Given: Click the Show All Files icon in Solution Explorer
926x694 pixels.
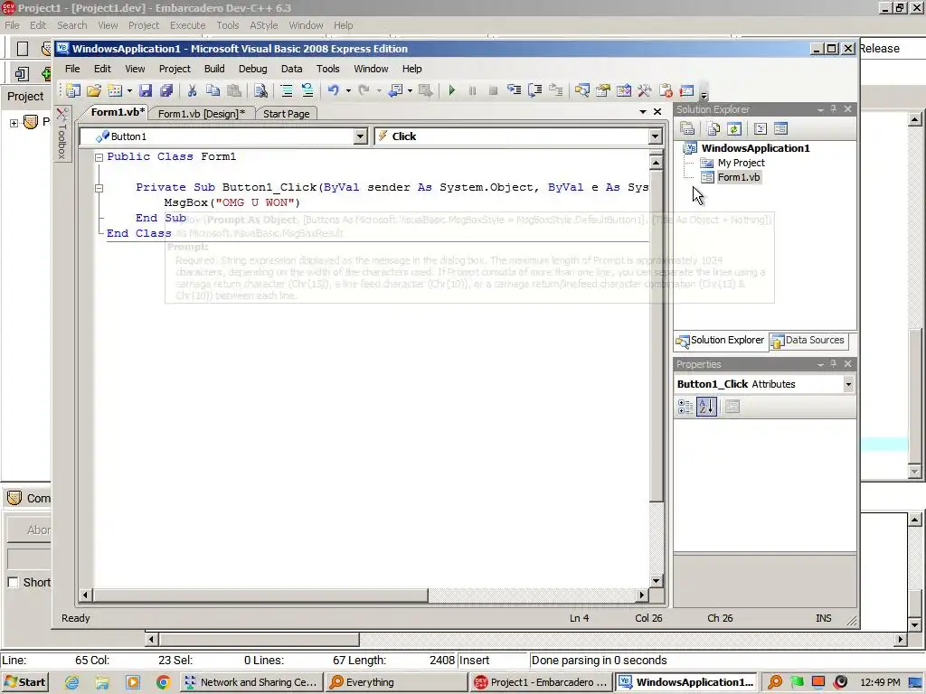Looking at the screenshot, I should point(713,128).
